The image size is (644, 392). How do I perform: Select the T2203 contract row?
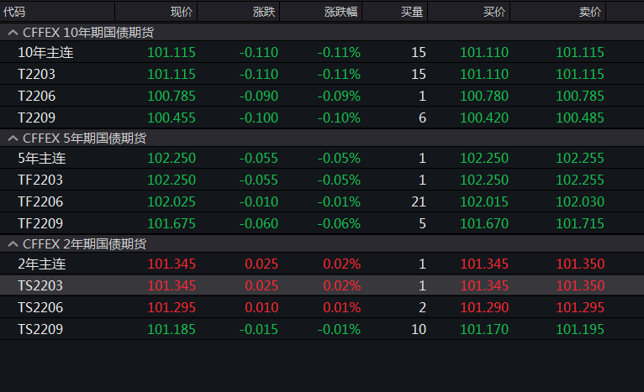point(37,74)
